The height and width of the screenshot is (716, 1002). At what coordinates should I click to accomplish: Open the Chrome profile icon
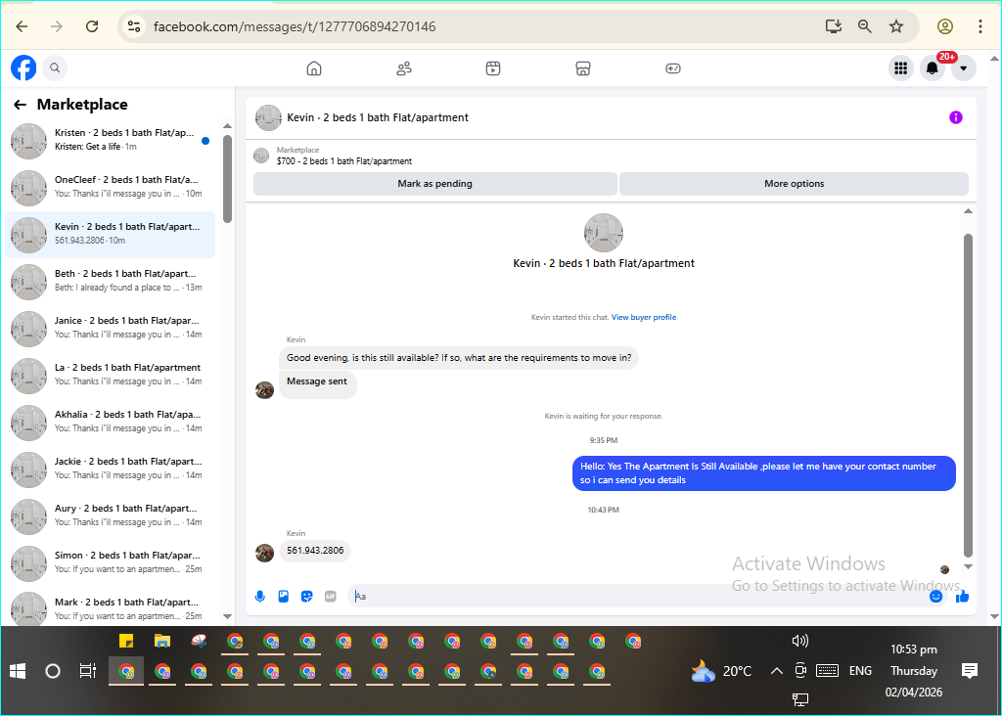(x=945, y=26)
